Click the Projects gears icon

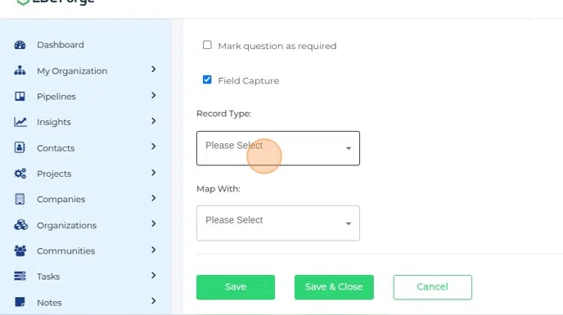pyautogui.click(x=20, y=173)
